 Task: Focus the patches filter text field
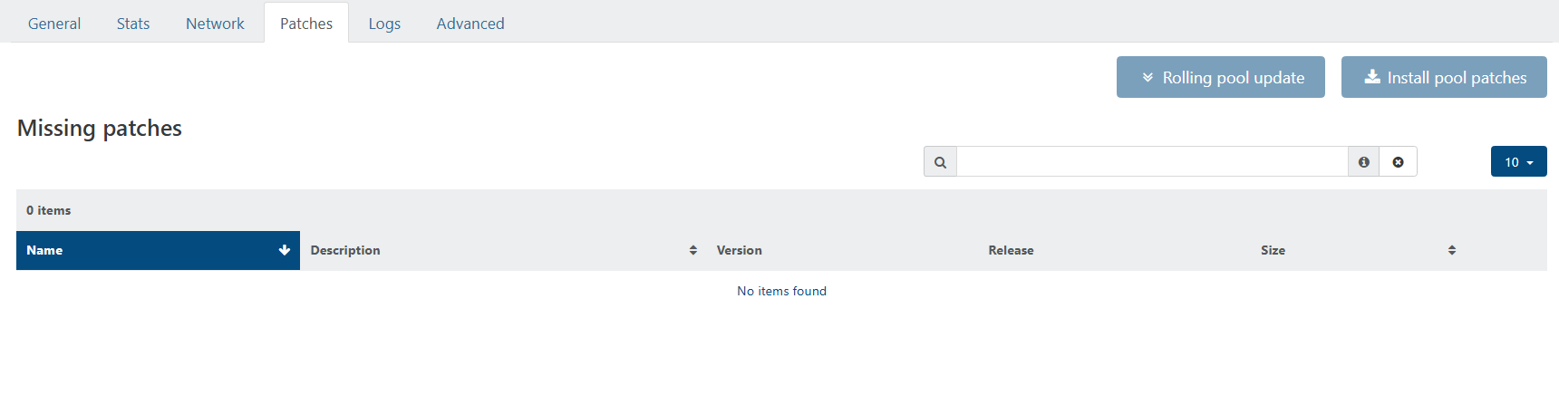(1151, 162)
